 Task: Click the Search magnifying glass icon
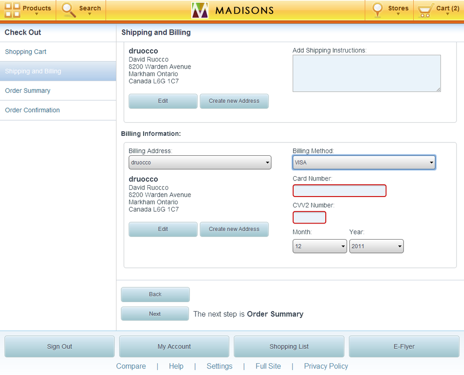[69, 10]
